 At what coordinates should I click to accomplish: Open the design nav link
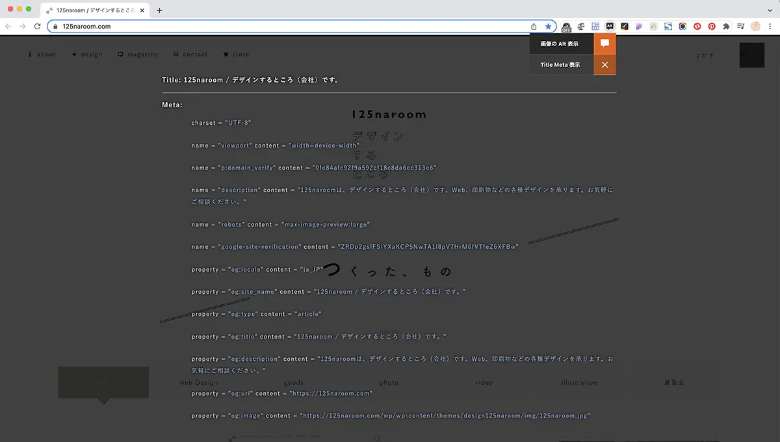pyautogui.click(x=87, y=55)
